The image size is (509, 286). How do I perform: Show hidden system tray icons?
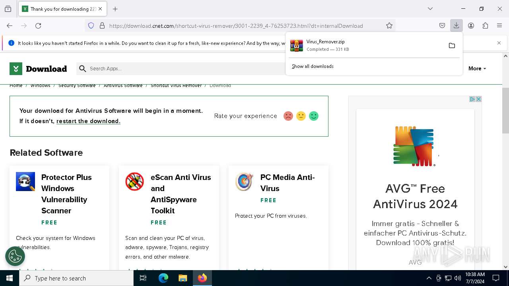[429, 278]
